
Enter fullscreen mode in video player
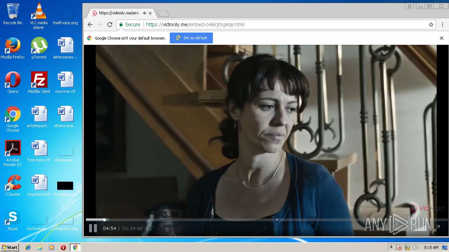click(436, 228)
